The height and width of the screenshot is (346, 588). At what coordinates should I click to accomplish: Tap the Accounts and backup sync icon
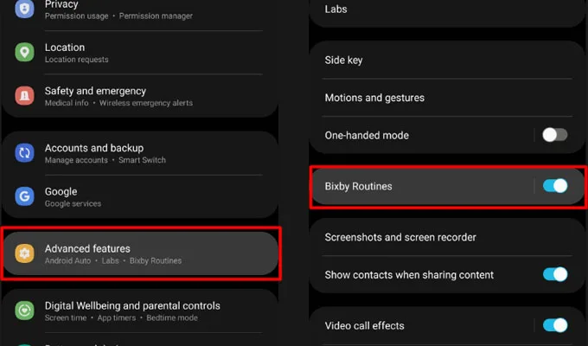[24, 153]
